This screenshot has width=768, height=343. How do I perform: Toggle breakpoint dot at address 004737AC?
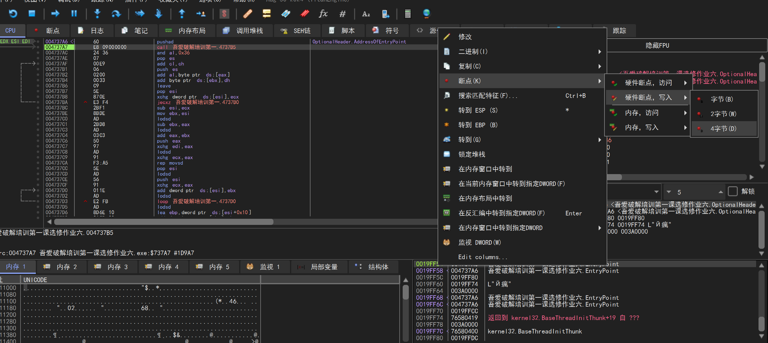[38, 53]
